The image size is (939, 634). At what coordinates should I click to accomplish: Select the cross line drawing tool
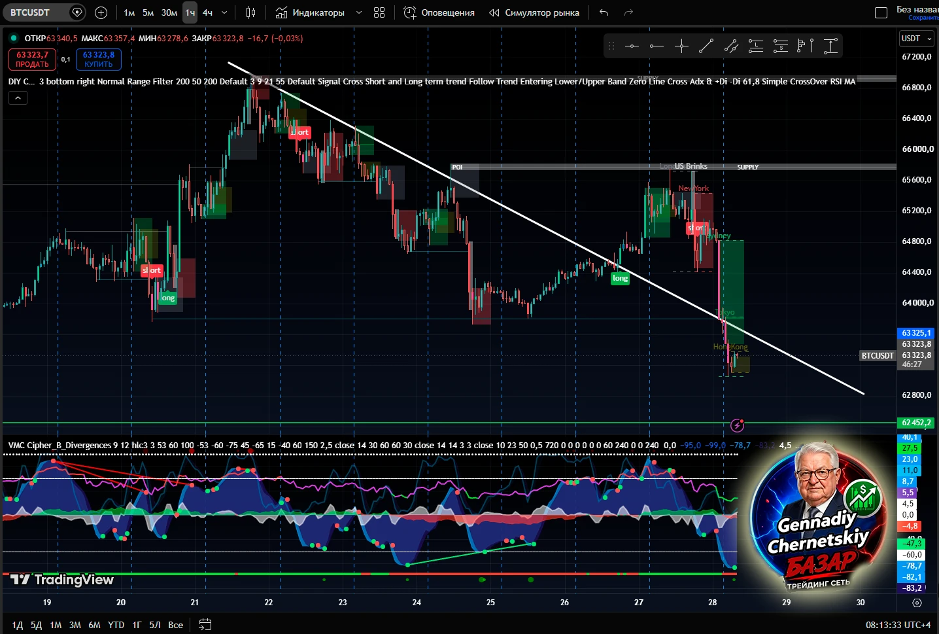tap(681, 46)
